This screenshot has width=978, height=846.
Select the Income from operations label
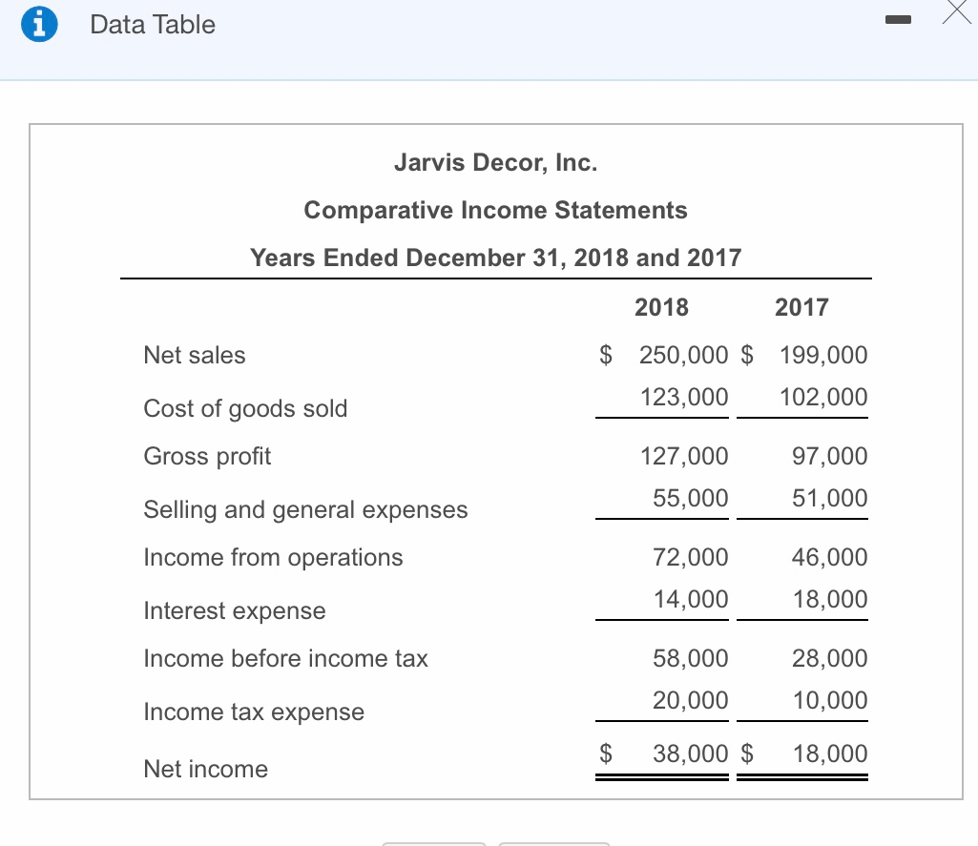[273, 557]
